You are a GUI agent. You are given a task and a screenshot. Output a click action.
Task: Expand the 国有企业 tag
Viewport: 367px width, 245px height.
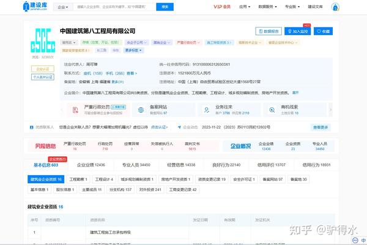tap(161, 42)
